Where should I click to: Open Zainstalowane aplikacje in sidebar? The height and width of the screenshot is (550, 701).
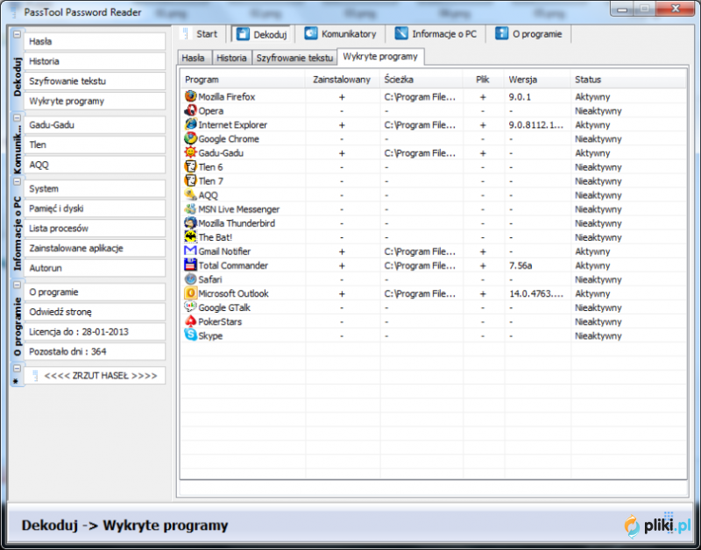coord(95,249)
